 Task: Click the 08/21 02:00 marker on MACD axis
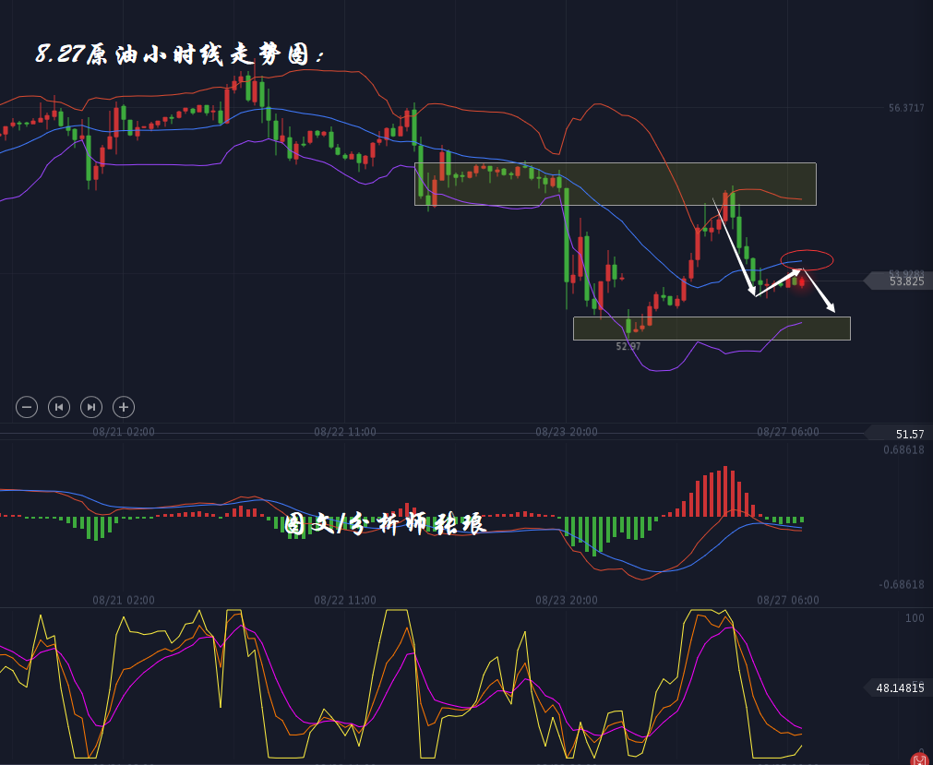[x=124, y=600]
